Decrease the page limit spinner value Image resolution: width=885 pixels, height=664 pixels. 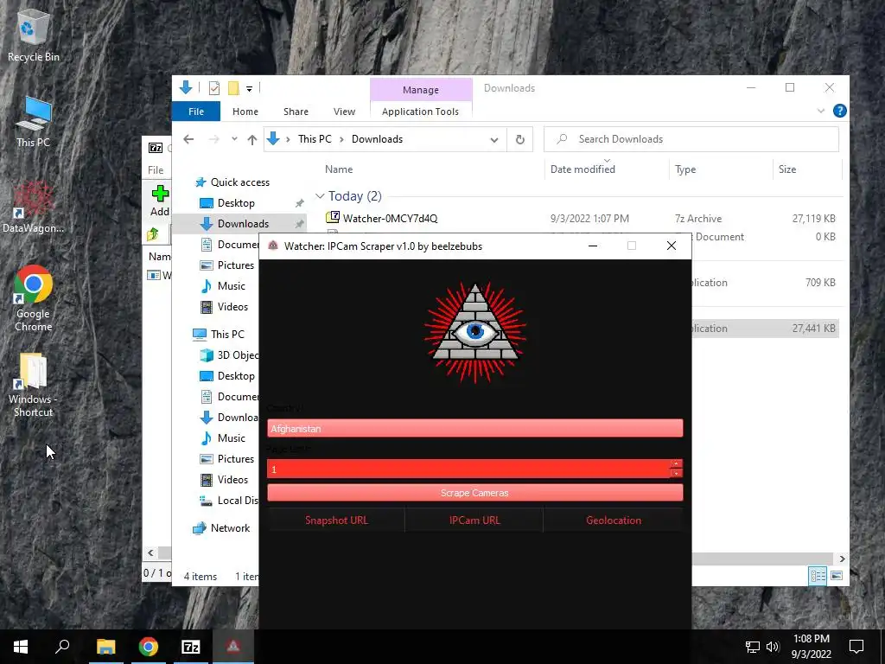676,474
